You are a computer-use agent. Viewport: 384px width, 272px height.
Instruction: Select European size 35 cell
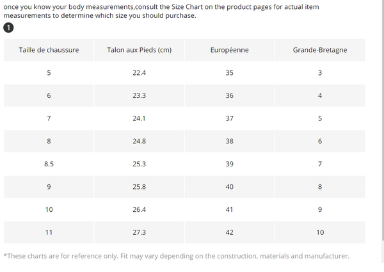(x=230, y=73)
